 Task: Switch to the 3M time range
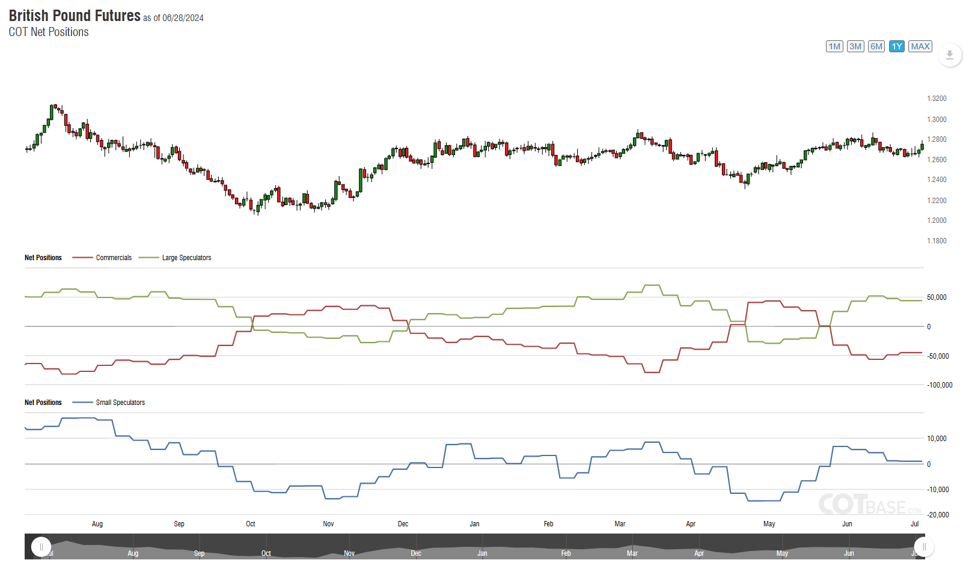[x=855, y=46]
